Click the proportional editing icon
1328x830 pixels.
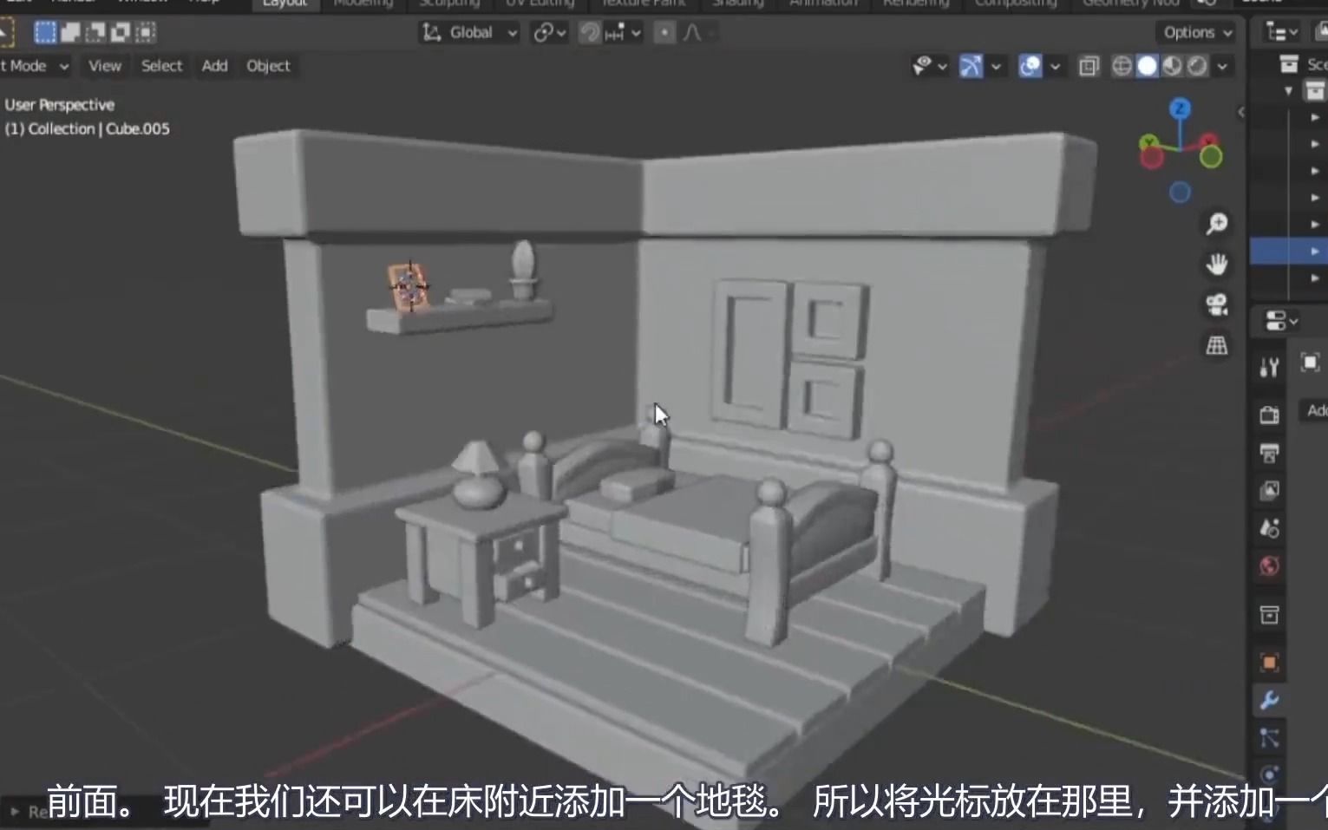point(664,32)
